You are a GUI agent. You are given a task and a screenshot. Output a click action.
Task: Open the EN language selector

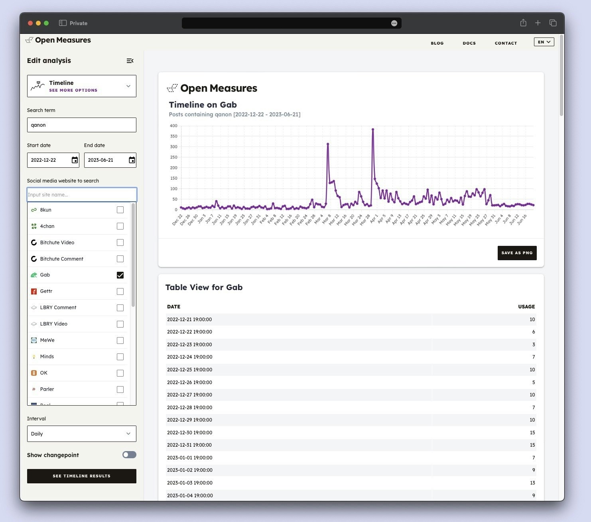coord(544,42)
